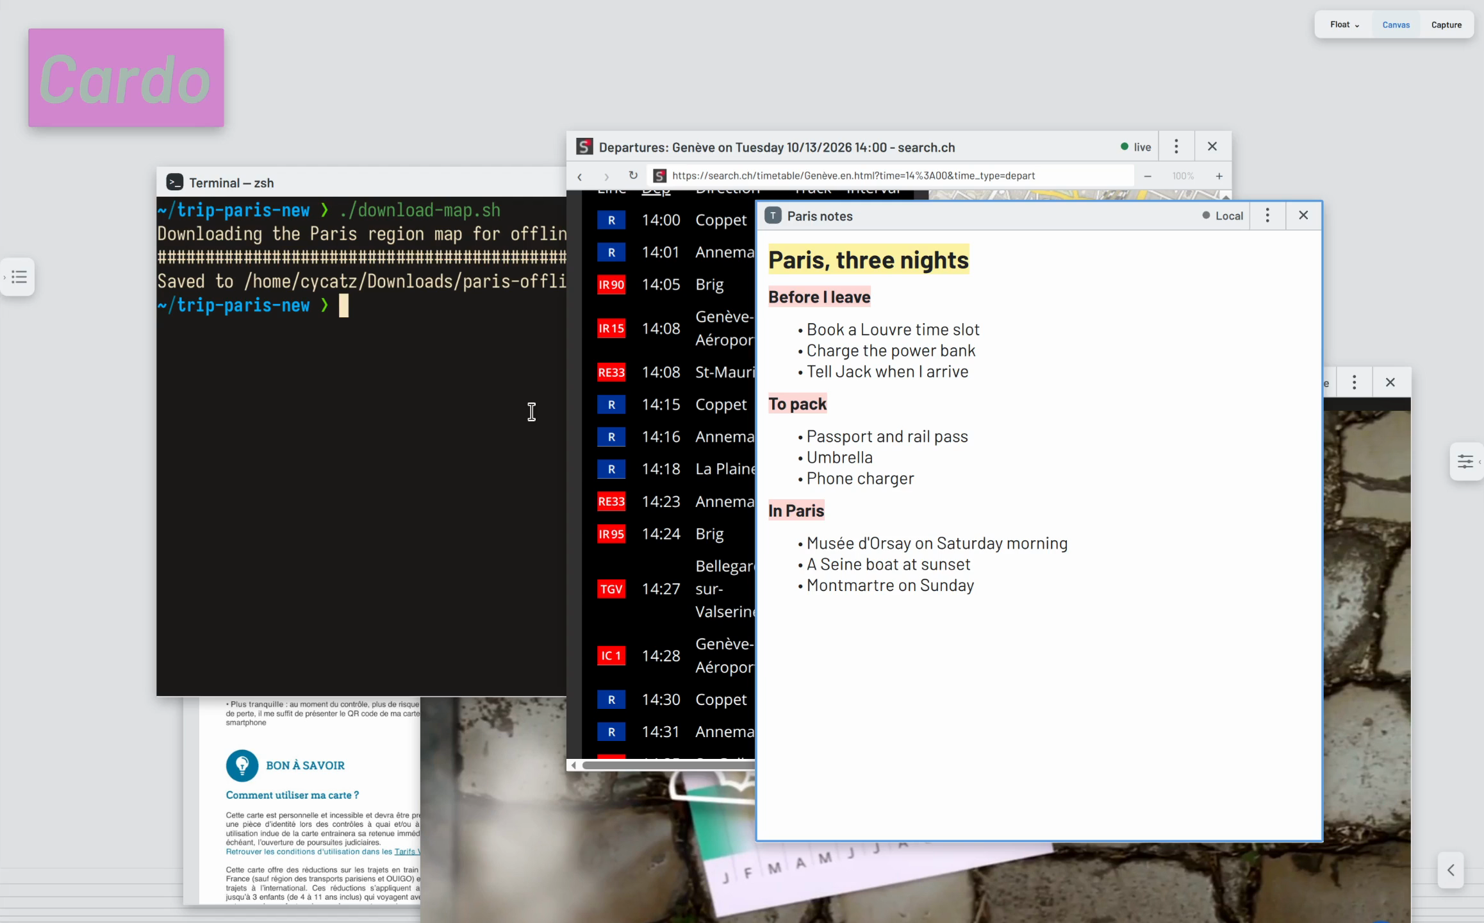Go back in the search.ch browser
This screenshot has height=923, width=1484.
tap(579, 176)
